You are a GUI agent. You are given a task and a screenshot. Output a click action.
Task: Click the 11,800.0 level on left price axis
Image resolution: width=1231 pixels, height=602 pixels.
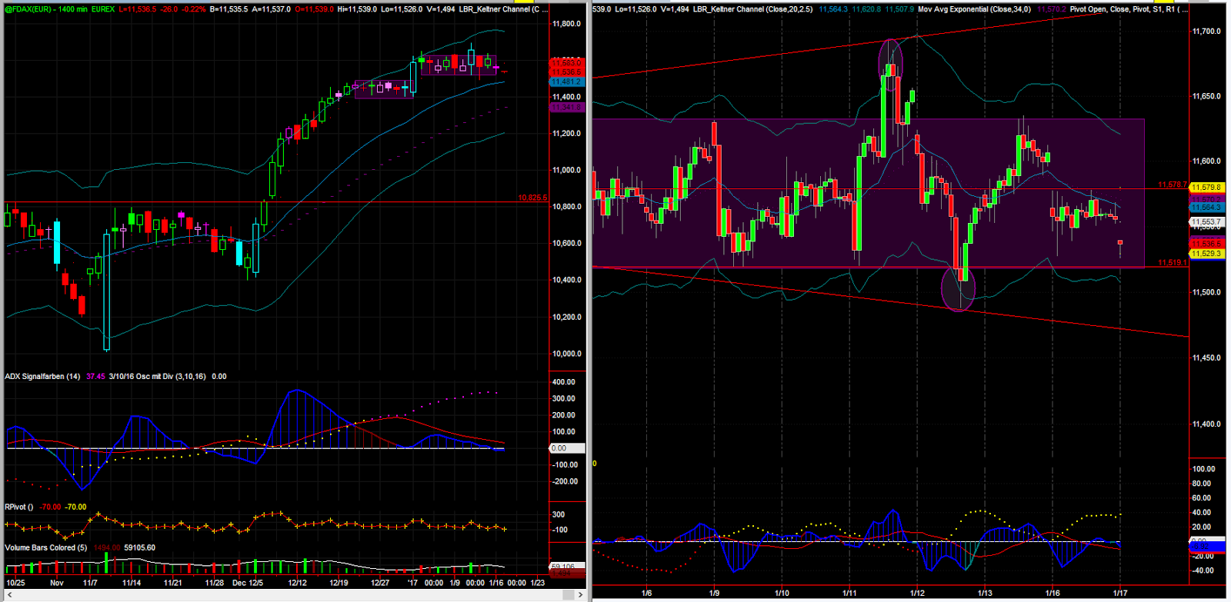567,24
